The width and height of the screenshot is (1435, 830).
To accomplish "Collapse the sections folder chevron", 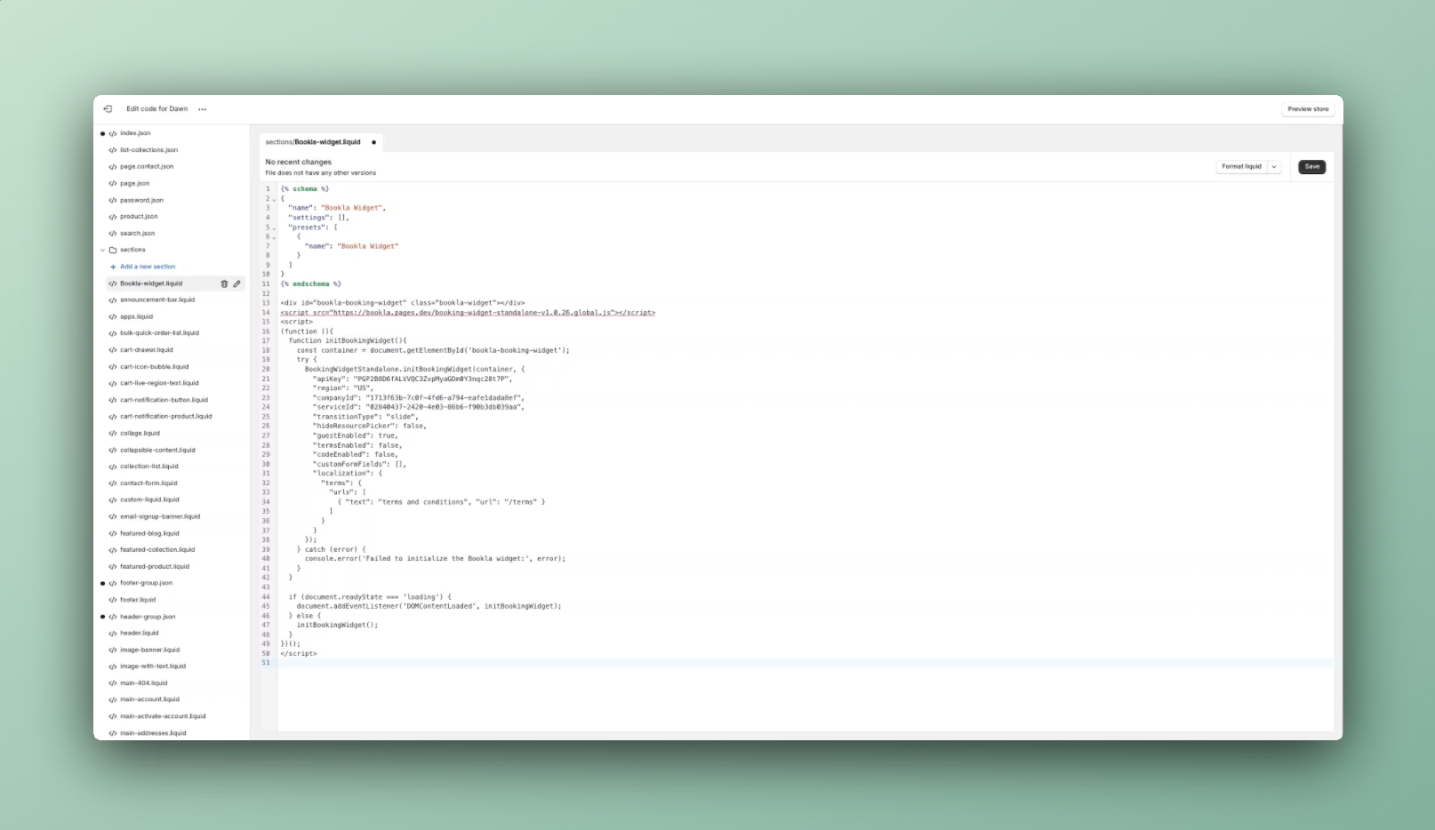I will [102, 251].
